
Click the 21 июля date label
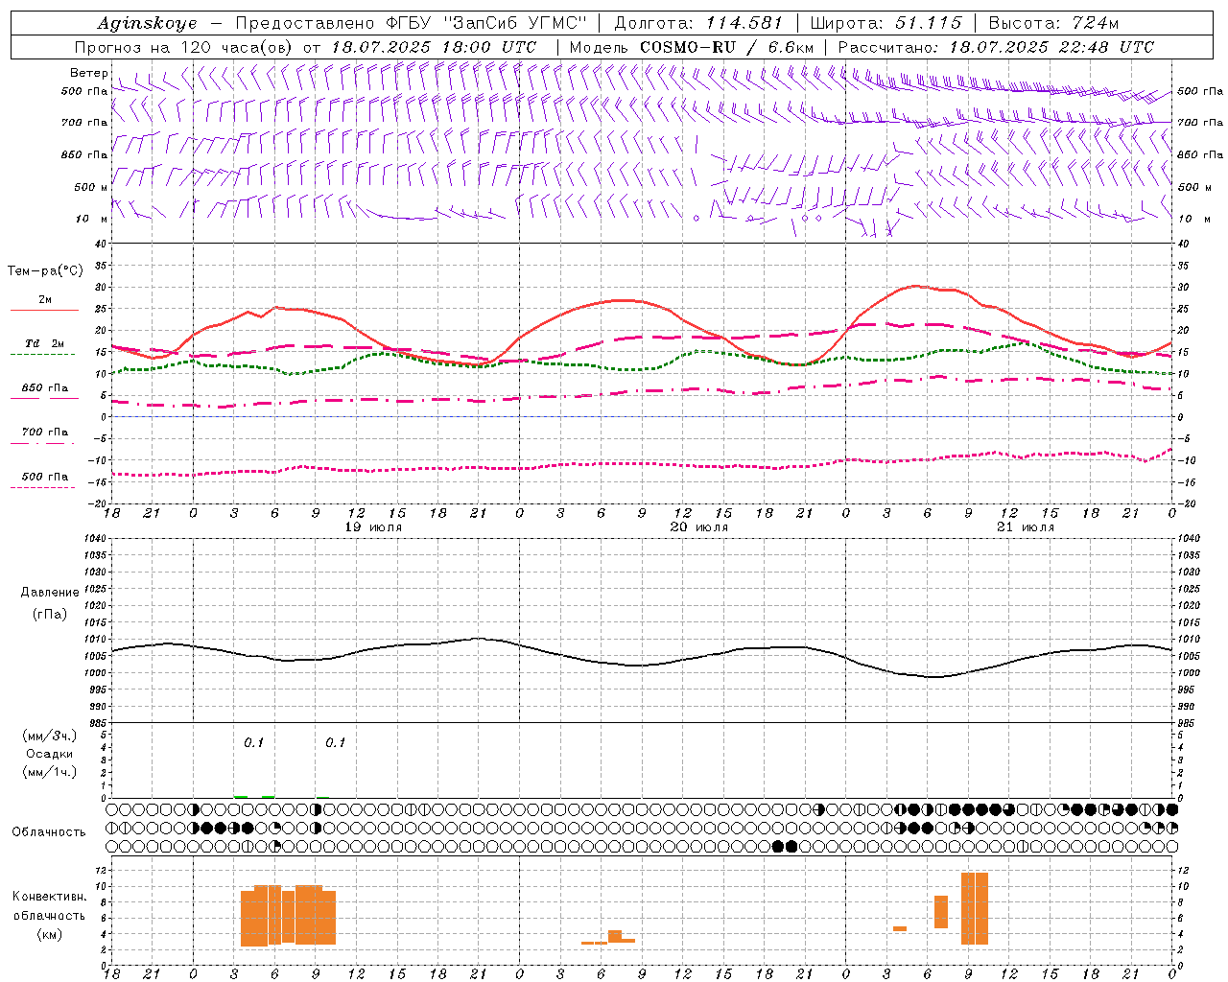[1026, 527]
